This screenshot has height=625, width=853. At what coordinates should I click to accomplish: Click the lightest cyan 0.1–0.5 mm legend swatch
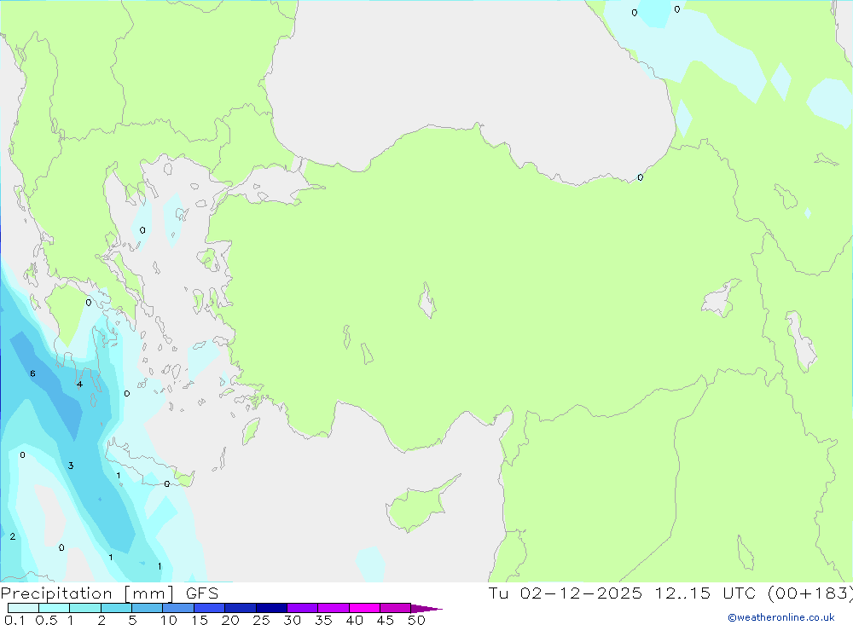pyautogui.click(x=23, y=608)
